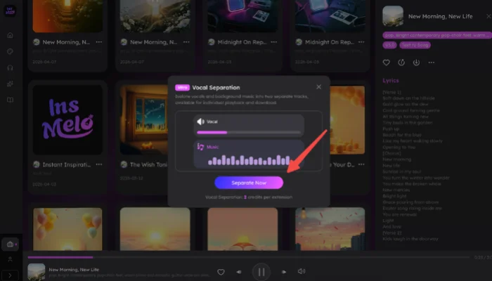492x281 pixels.
Task: Download the song from details panel
Action: 416,62
